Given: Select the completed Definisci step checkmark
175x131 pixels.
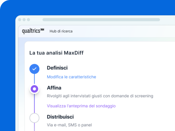Looking at the screenshot, I should click(x=34, y=69).
